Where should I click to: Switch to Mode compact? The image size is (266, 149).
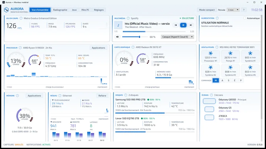coord(207,10)
